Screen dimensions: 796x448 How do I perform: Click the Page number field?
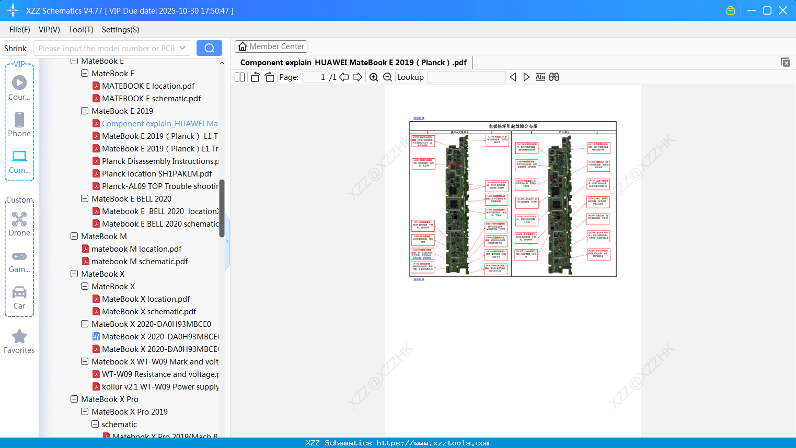point(315,77)
